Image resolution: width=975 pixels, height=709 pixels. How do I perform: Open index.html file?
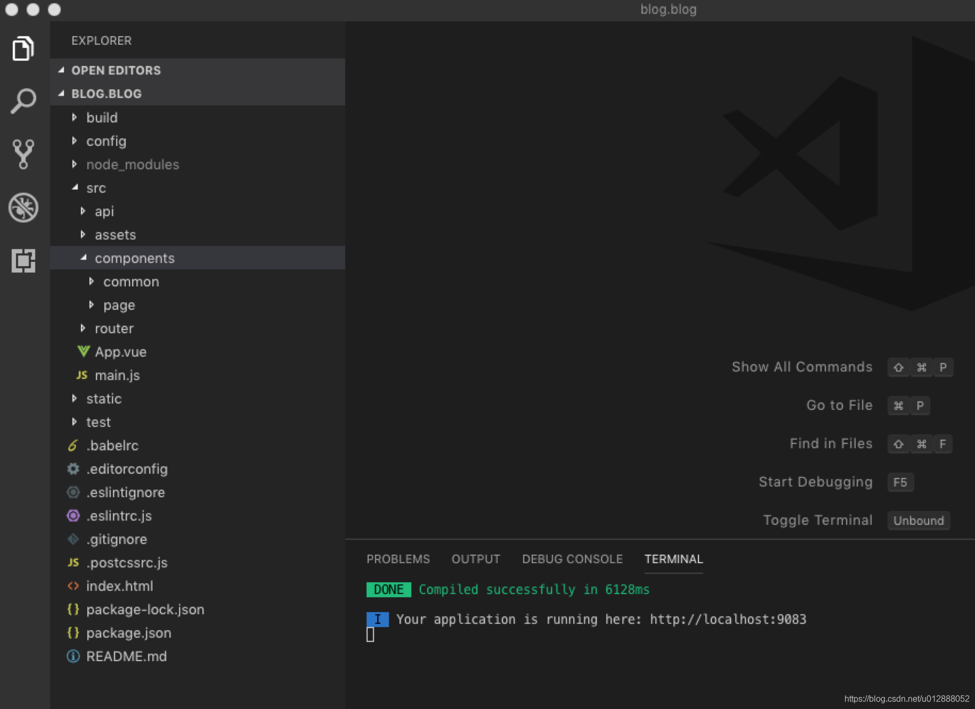pyautogui.click(x=198, y=586)
